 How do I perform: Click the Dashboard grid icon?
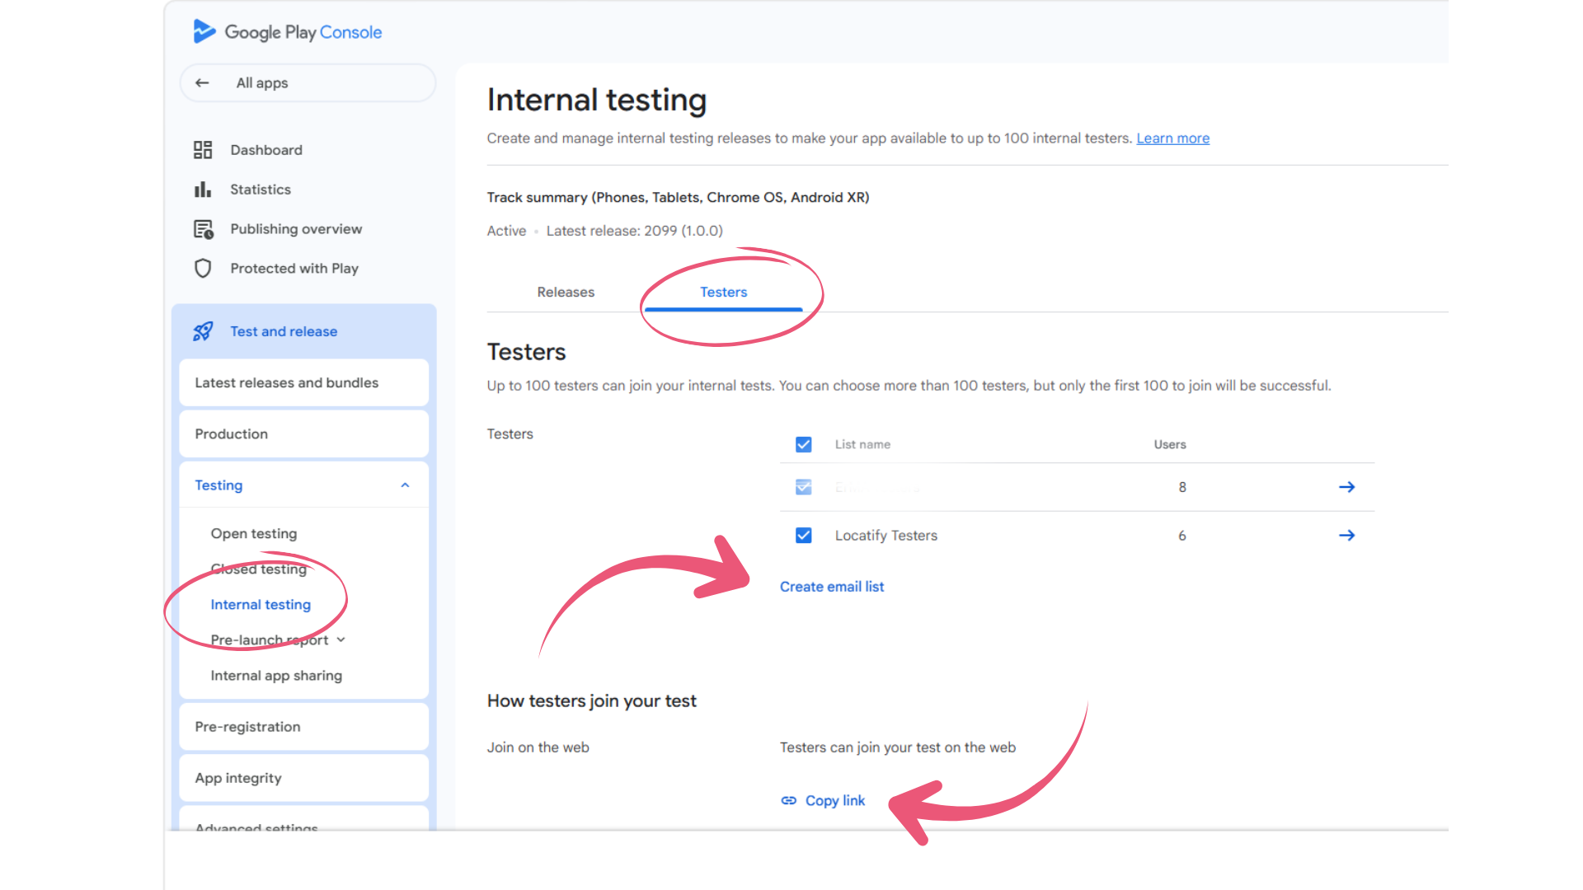pyautogui.click(x=203, y=150)
